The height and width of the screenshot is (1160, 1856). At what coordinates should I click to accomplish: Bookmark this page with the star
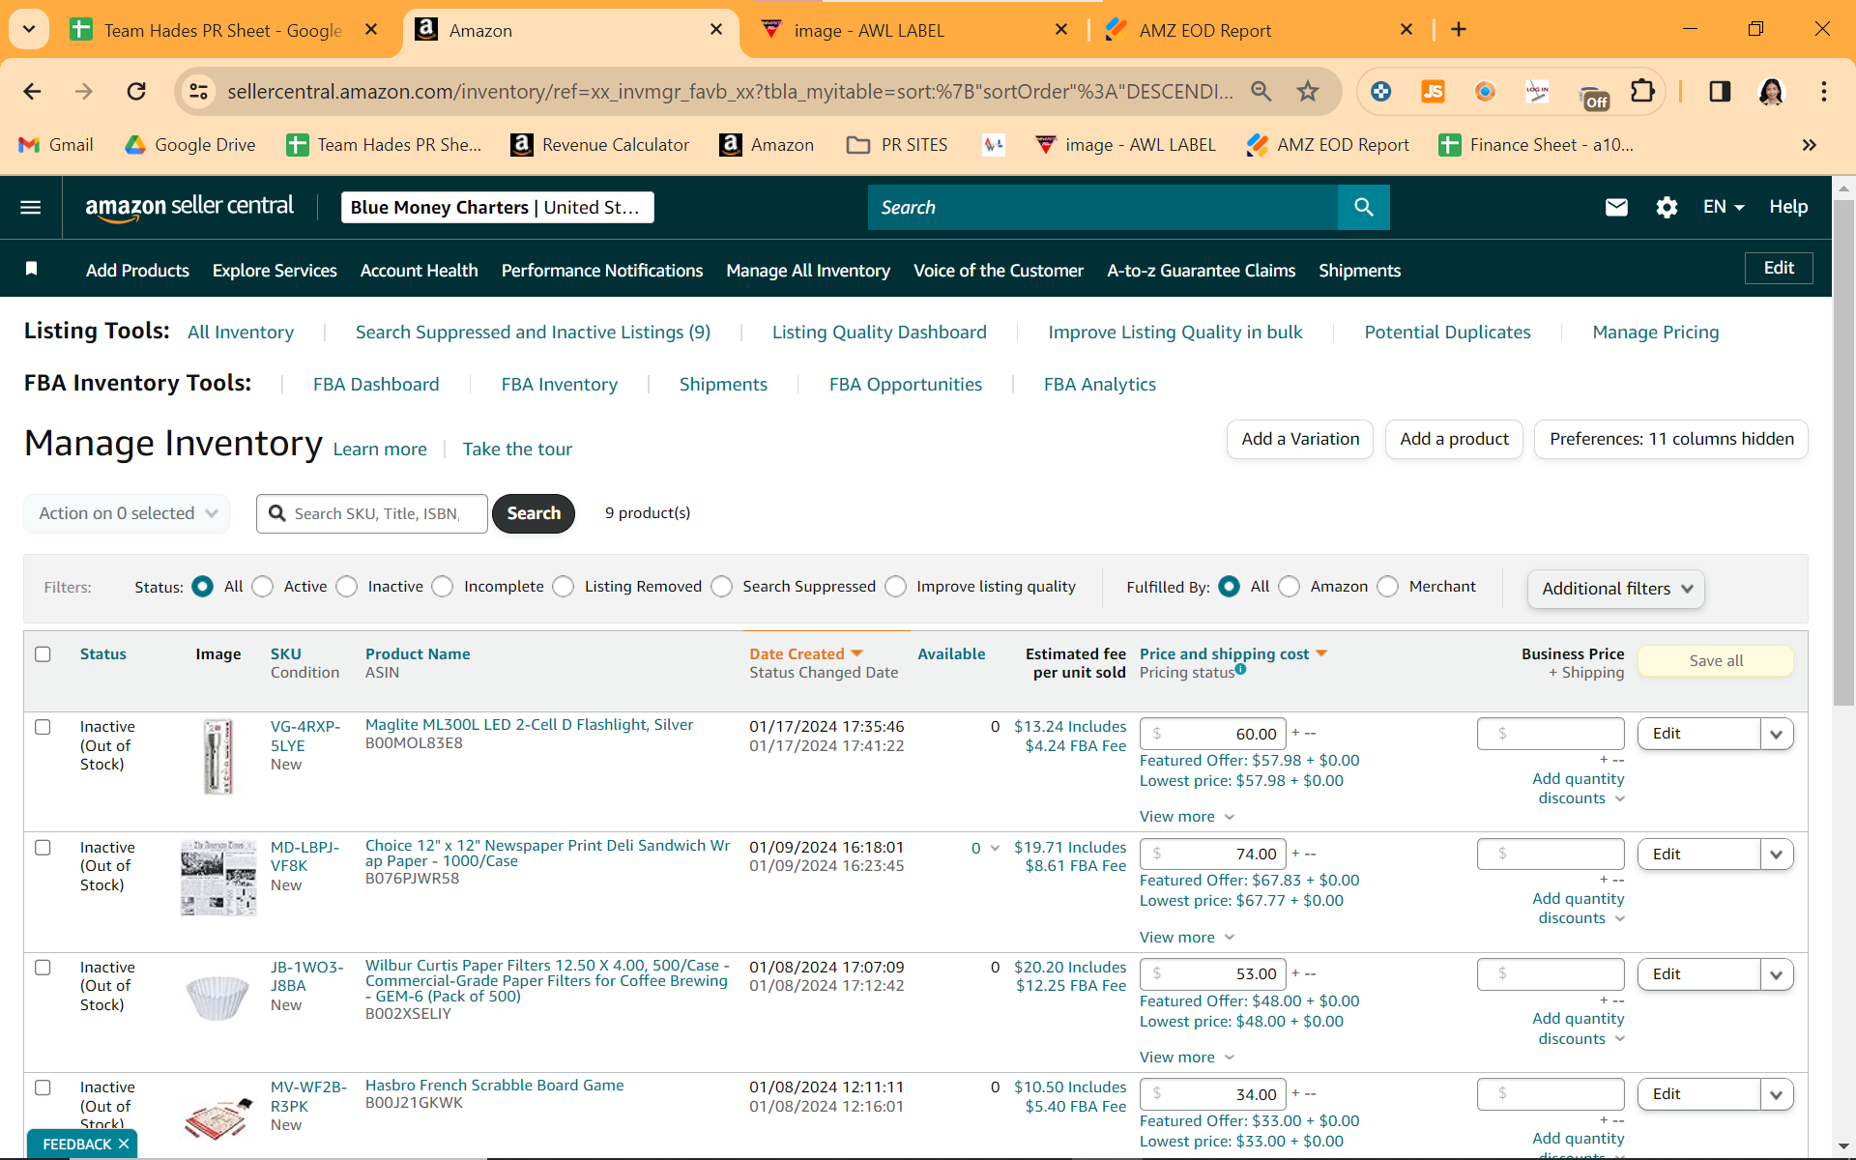(1308, 92)
